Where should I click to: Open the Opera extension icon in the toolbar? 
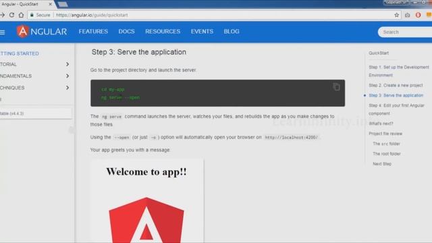click(x=418, y=15)
